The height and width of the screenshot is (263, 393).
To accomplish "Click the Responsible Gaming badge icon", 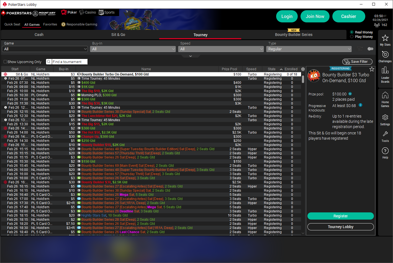I will point(63,24).
